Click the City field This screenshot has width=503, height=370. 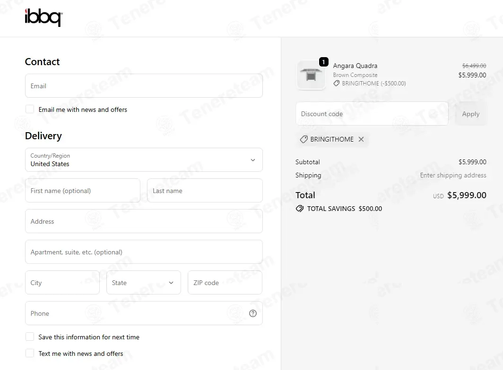click(x=62, y=283)
